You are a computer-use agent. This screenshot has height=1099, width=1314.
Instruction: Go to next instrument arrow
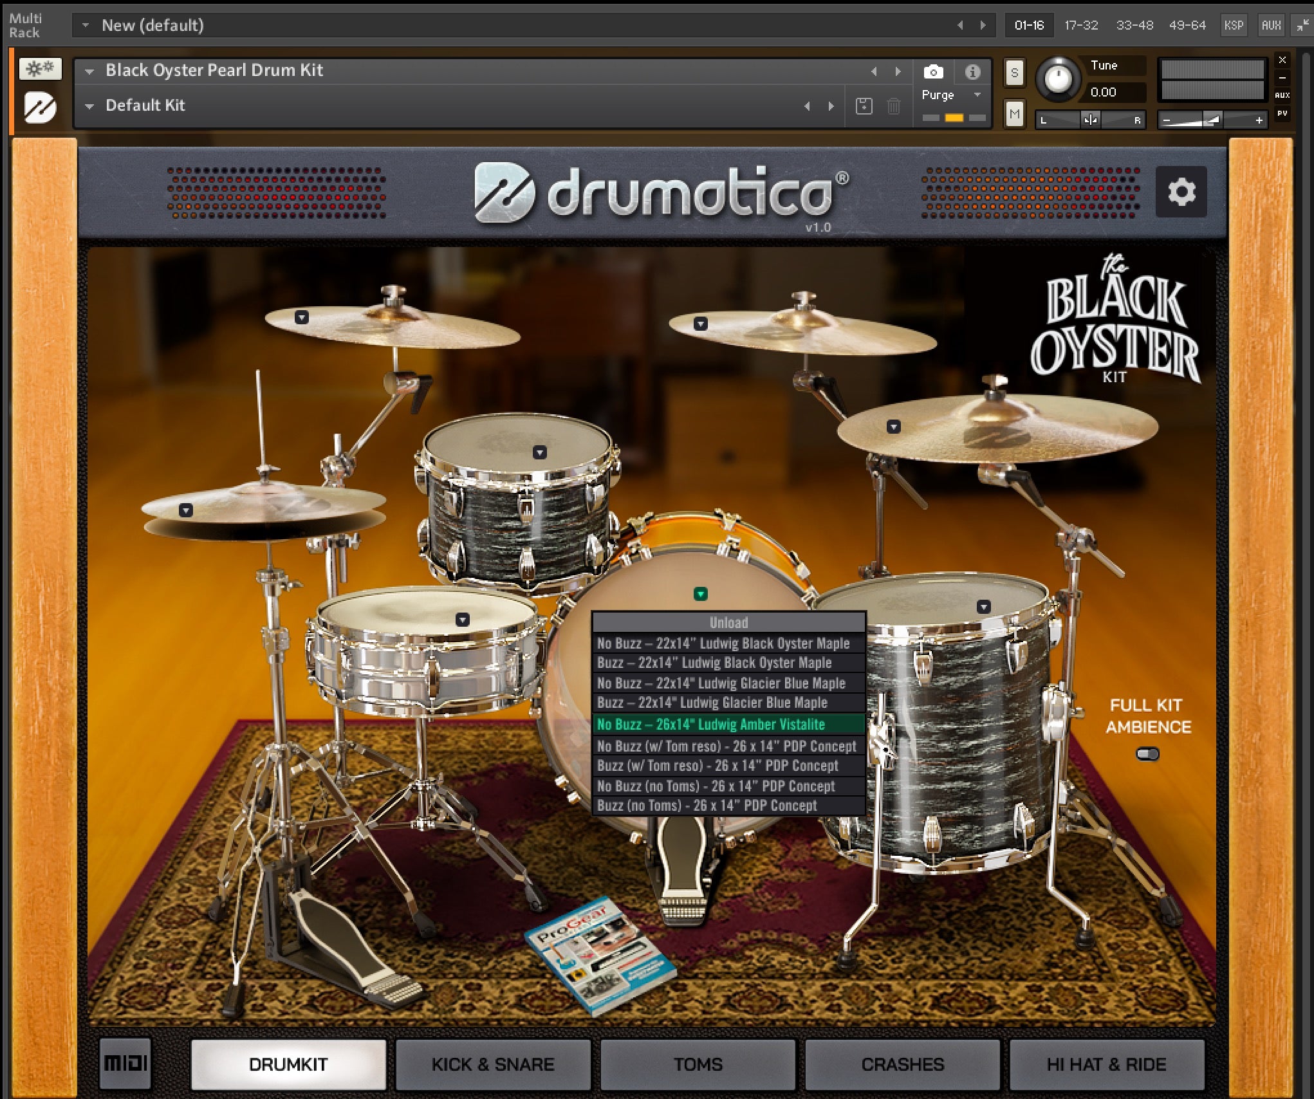[898, 71]
